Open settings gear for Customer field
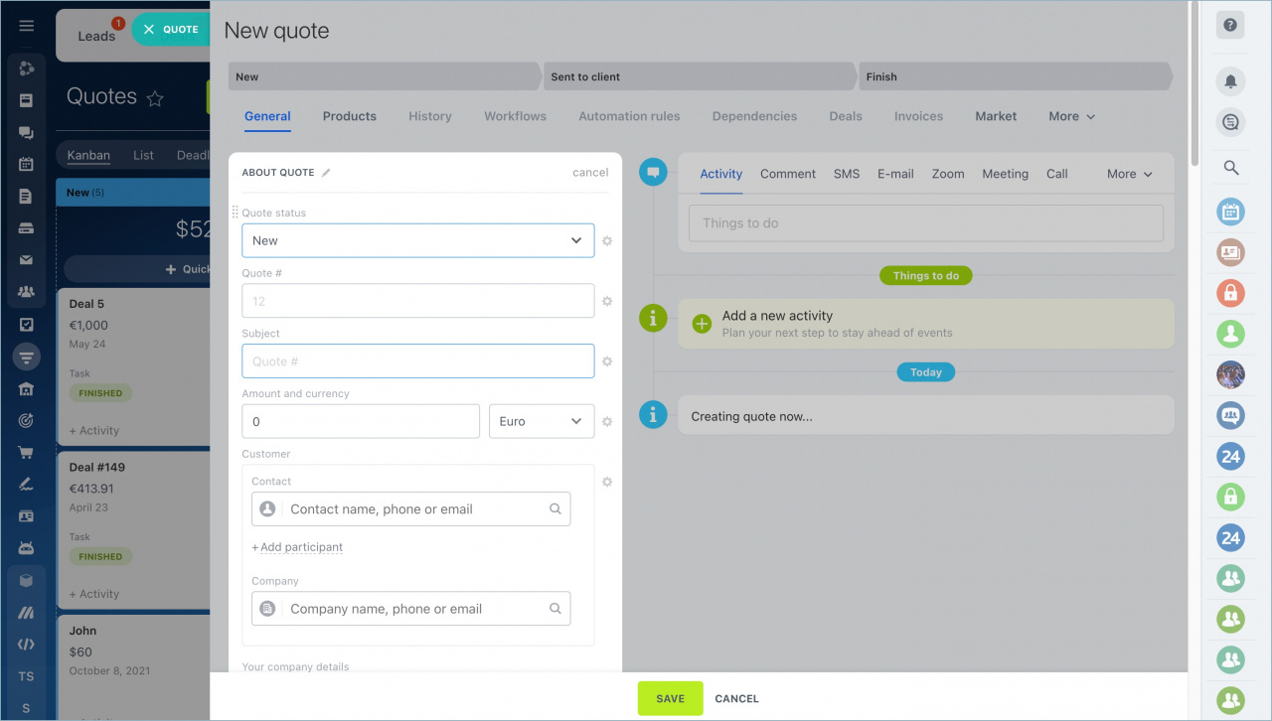Screen dimensions: 1272x721 tap(607, 482)
